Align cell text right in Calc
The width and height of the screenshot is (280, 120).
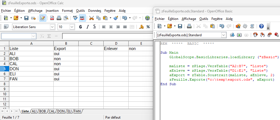[x=118, y=27]
